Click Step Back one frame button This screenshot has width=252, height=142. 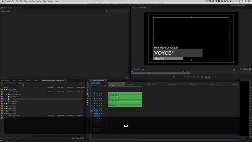[x=188, y=77]
